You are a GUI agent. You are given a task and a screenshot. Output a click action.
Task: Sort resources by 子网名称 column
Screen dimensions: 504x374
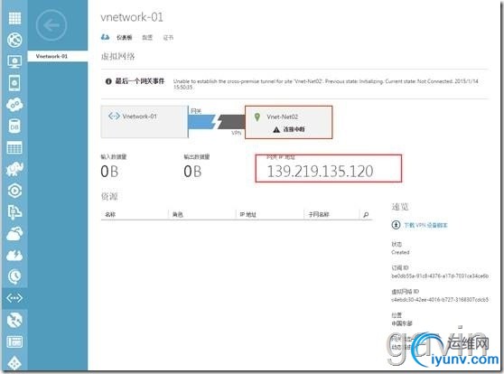point(319,214)
